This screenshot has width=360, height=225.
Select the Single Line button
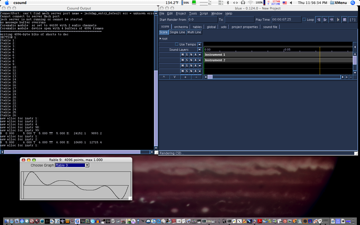coord(177,32)
